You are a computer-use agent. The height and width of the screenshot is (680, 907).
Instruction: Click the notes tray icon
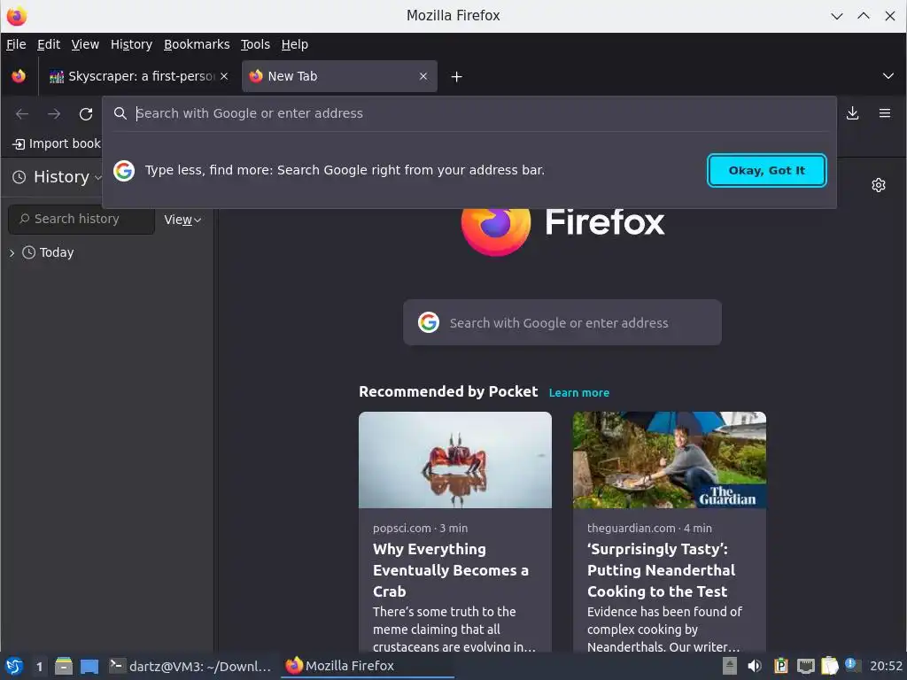(829, 666)
